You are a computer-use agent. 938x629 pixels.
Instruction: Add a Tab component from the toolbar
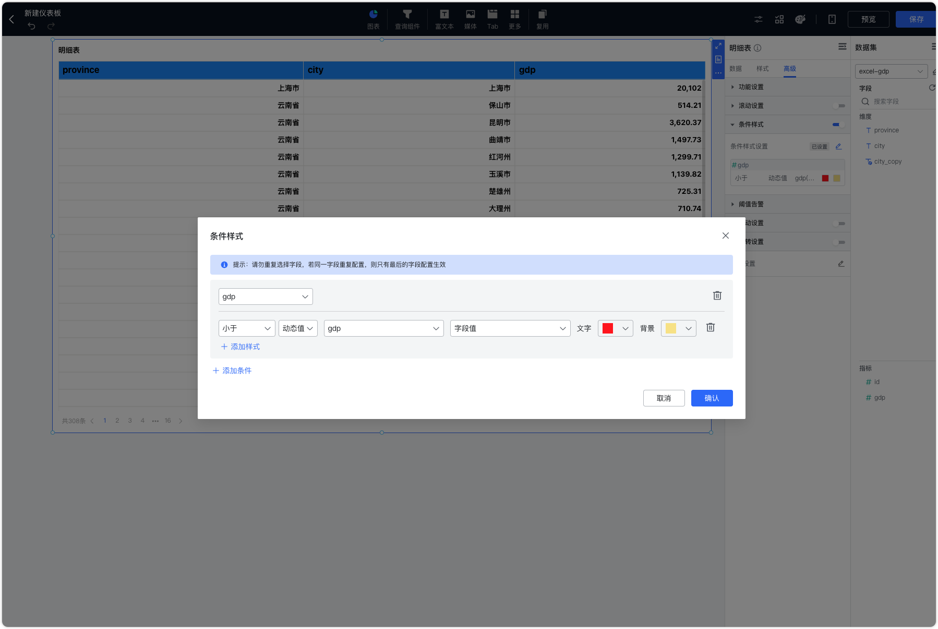tap(492, 19)
